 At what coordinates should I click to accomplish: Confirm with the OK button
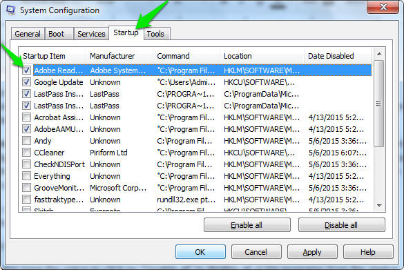tap(200, 252)
